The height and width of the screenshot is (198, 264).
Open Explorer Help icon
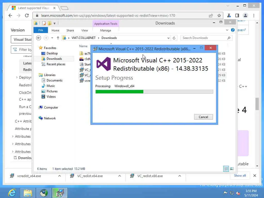tap(233, 30)
